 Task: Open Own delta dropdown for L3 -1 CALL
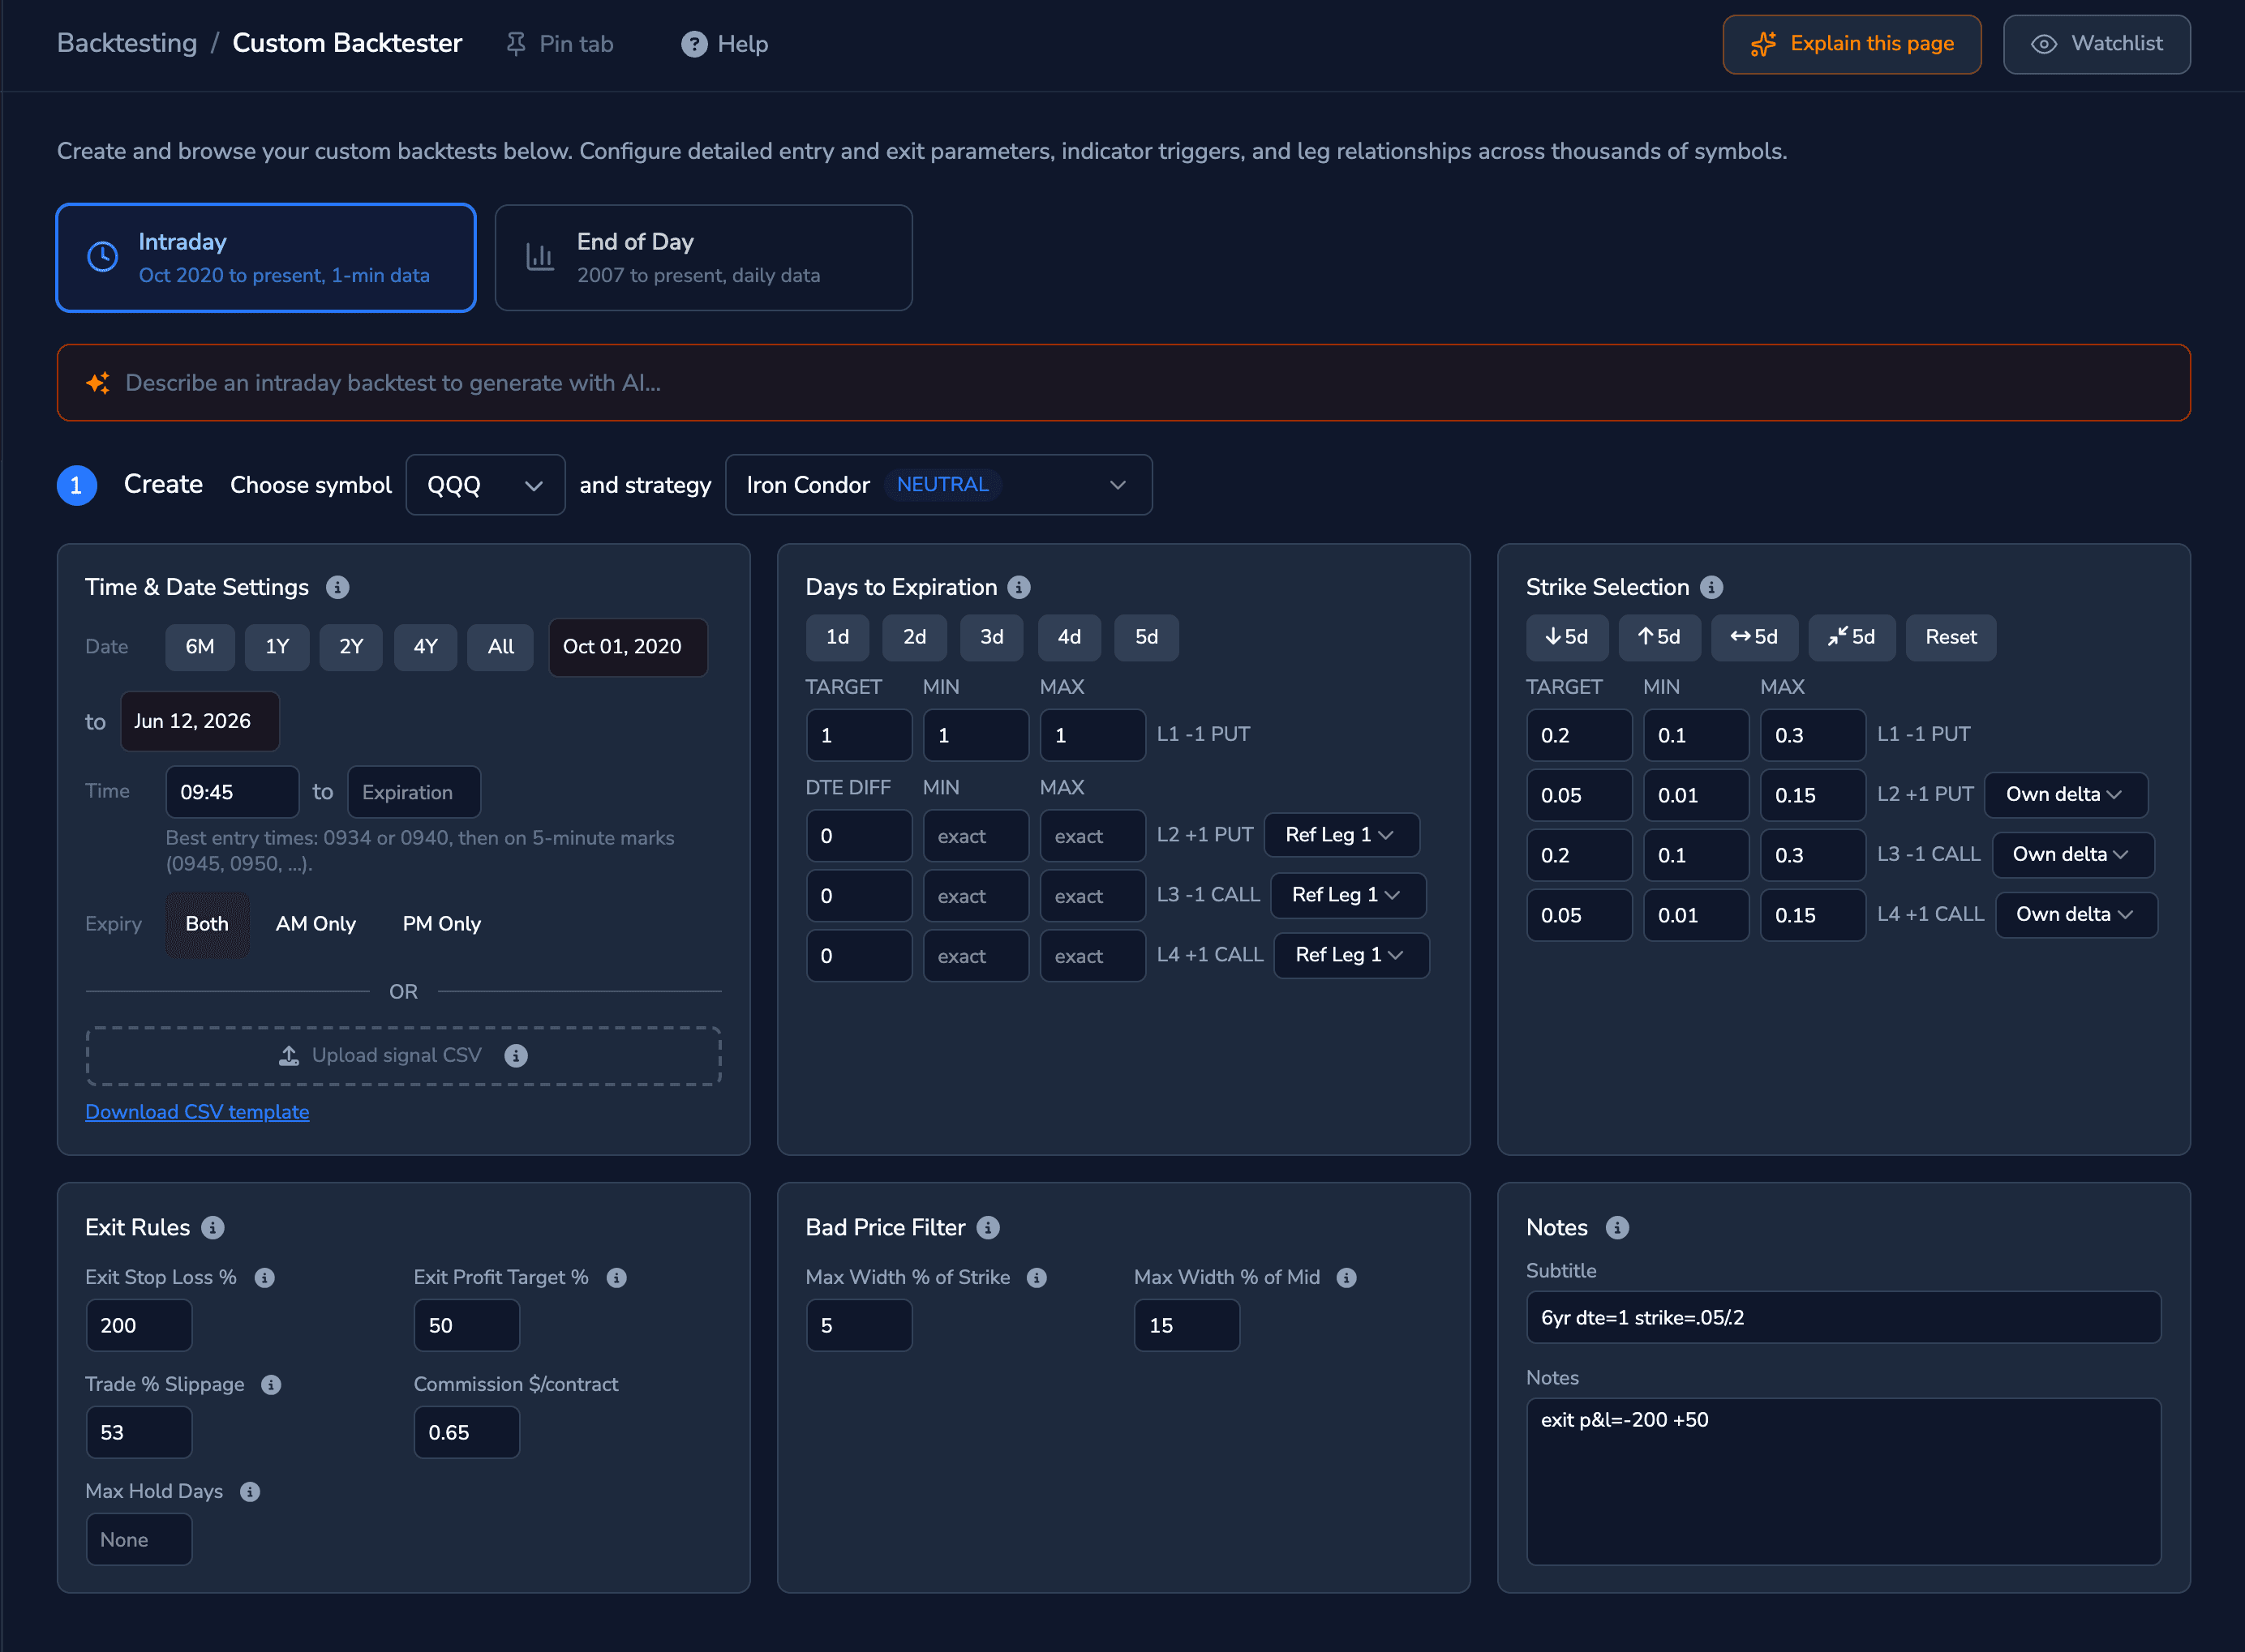pos(2072,855)
